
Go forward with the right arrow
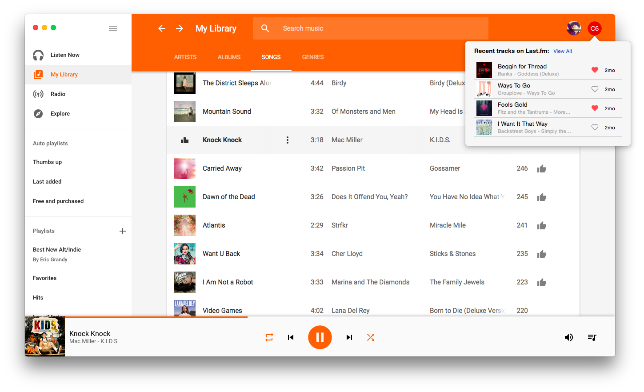(180, 28)
